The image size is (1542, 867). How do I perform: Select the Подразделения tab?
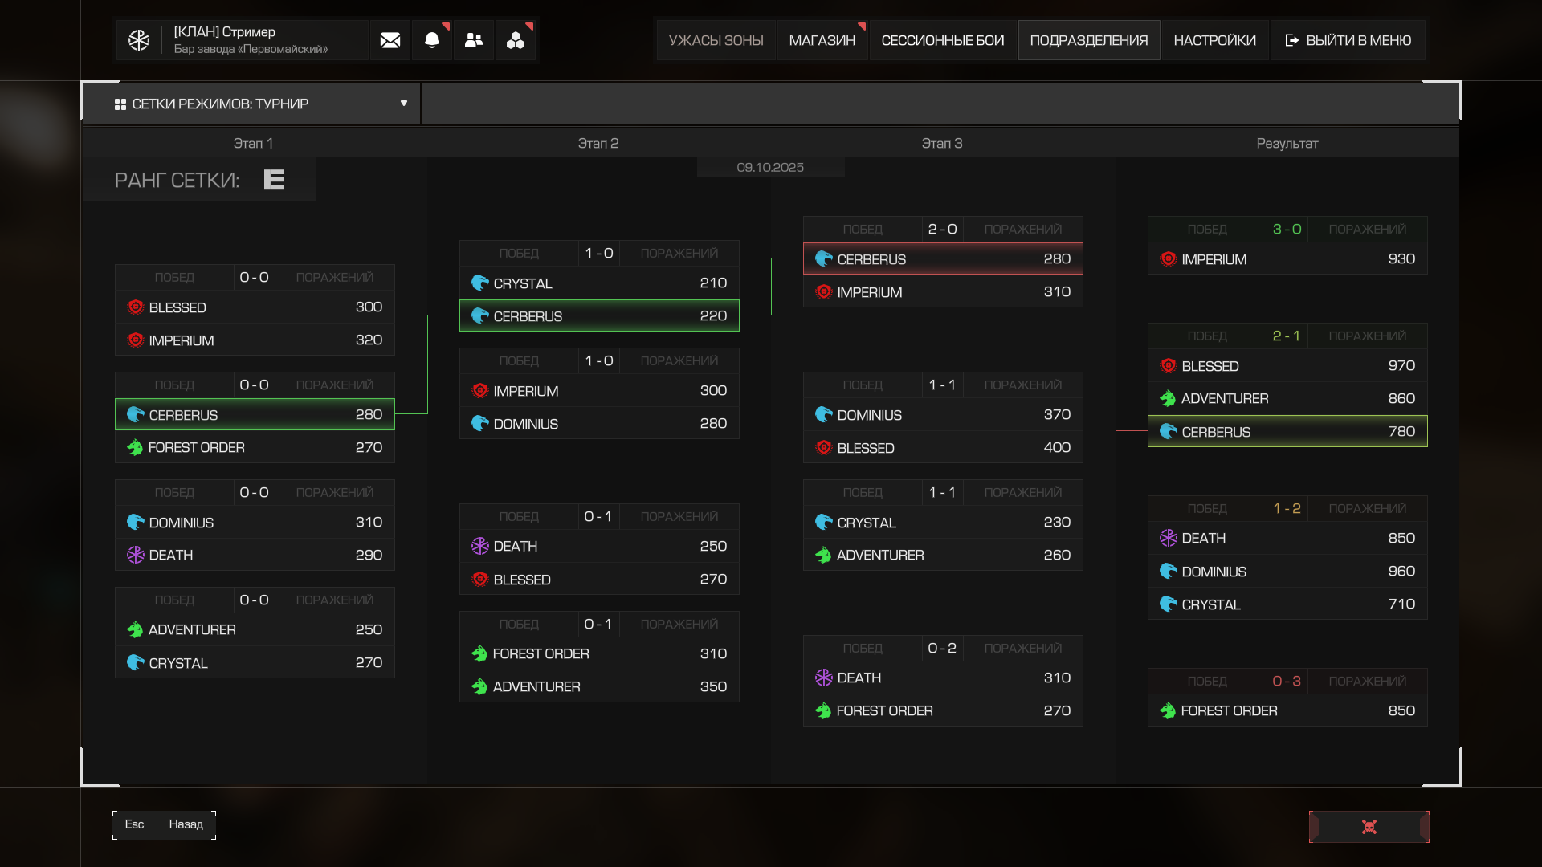point(1088,40)
